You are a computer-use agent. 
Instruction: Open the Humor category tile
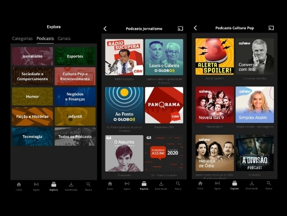[33, 96]
